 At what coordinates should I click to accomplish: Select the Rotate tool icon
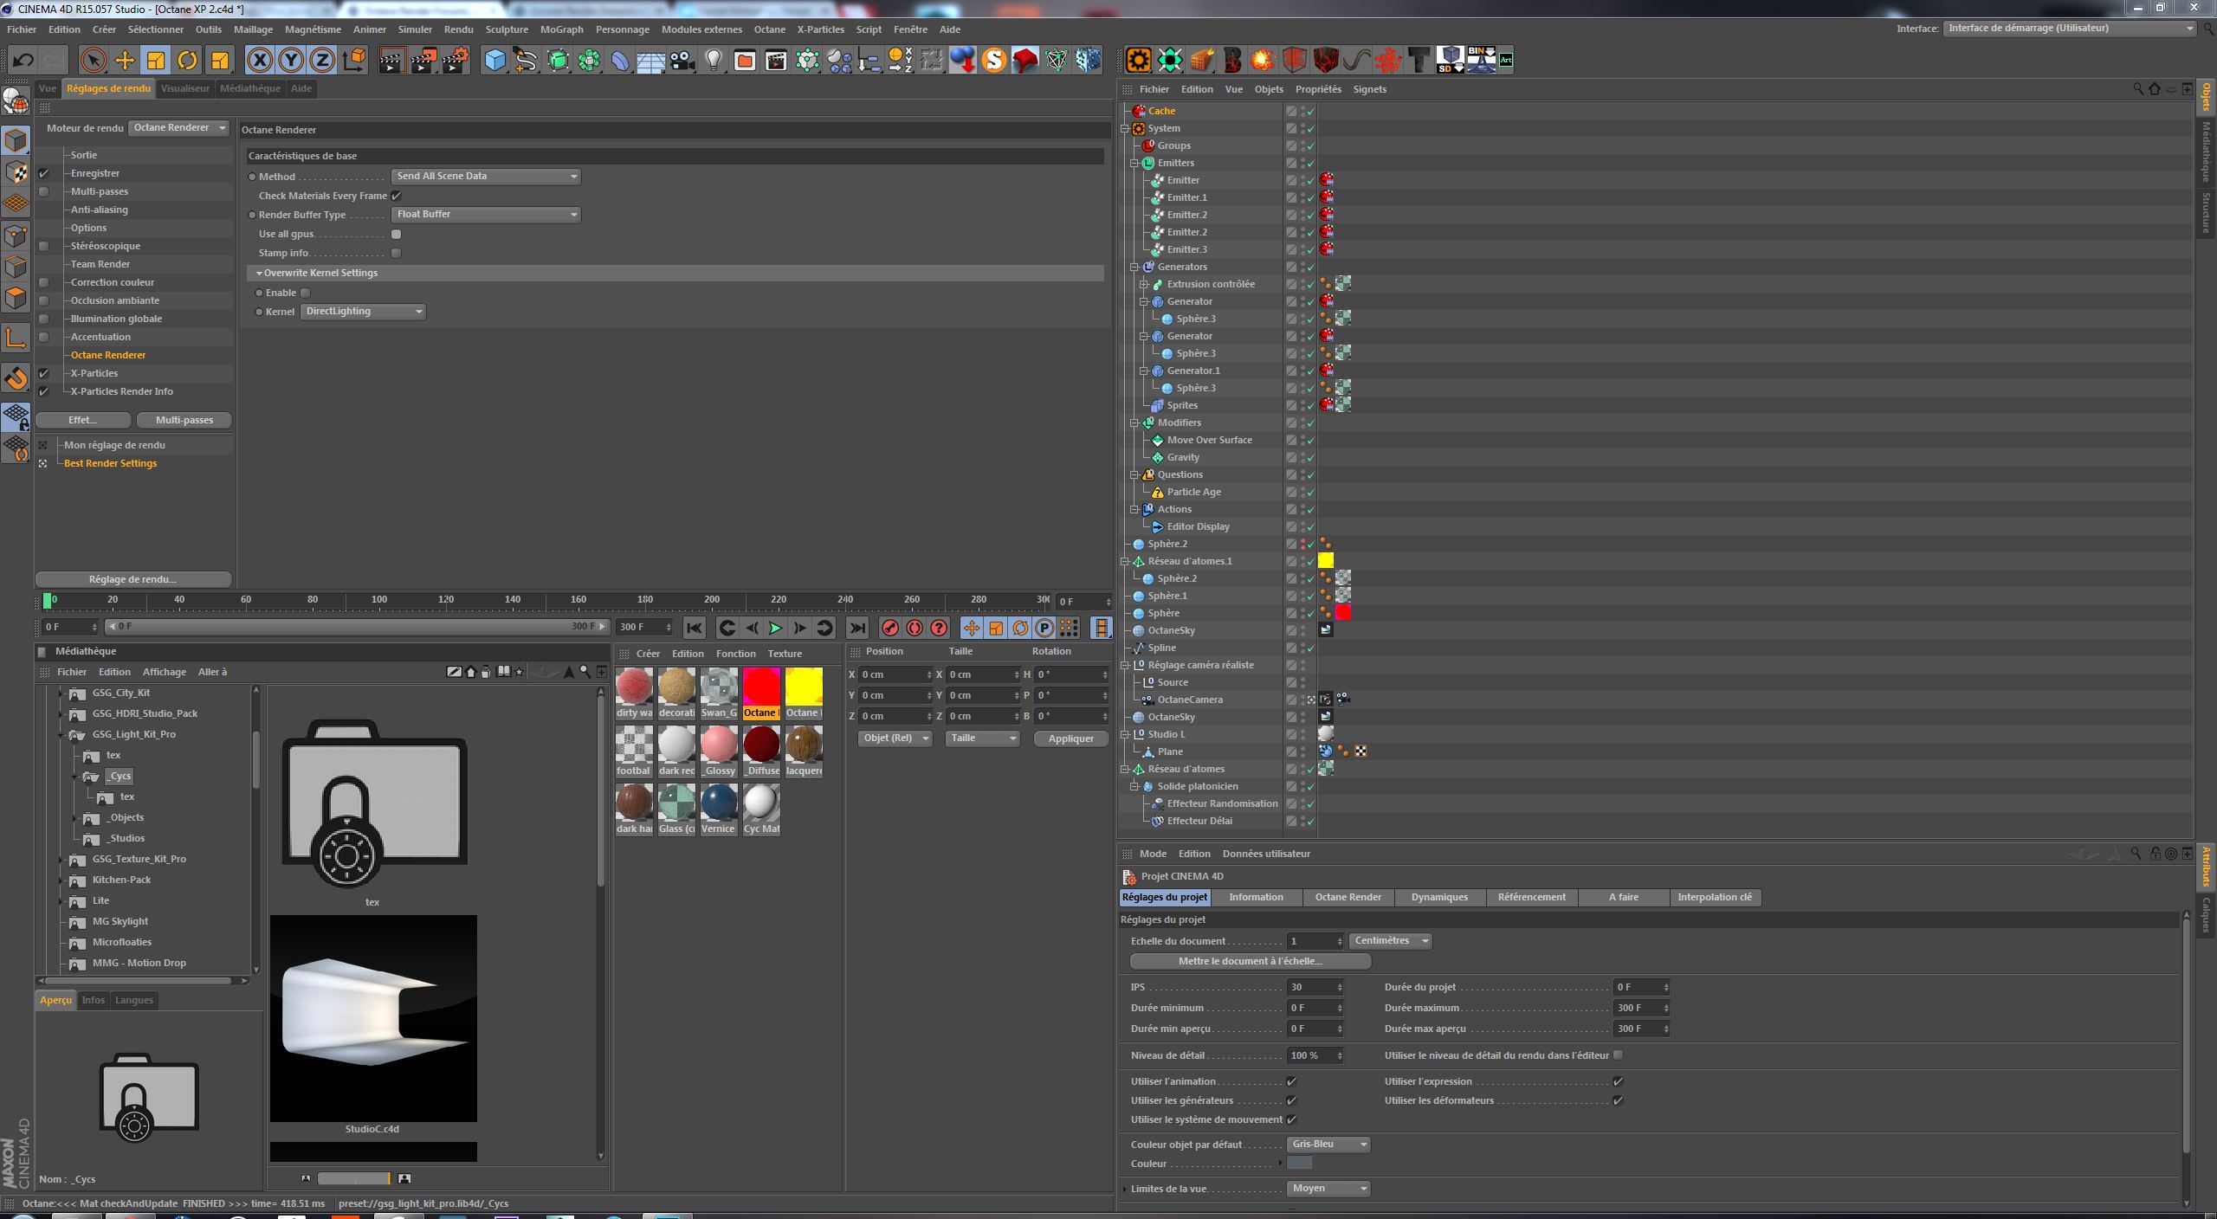click(x=187, y=60)
